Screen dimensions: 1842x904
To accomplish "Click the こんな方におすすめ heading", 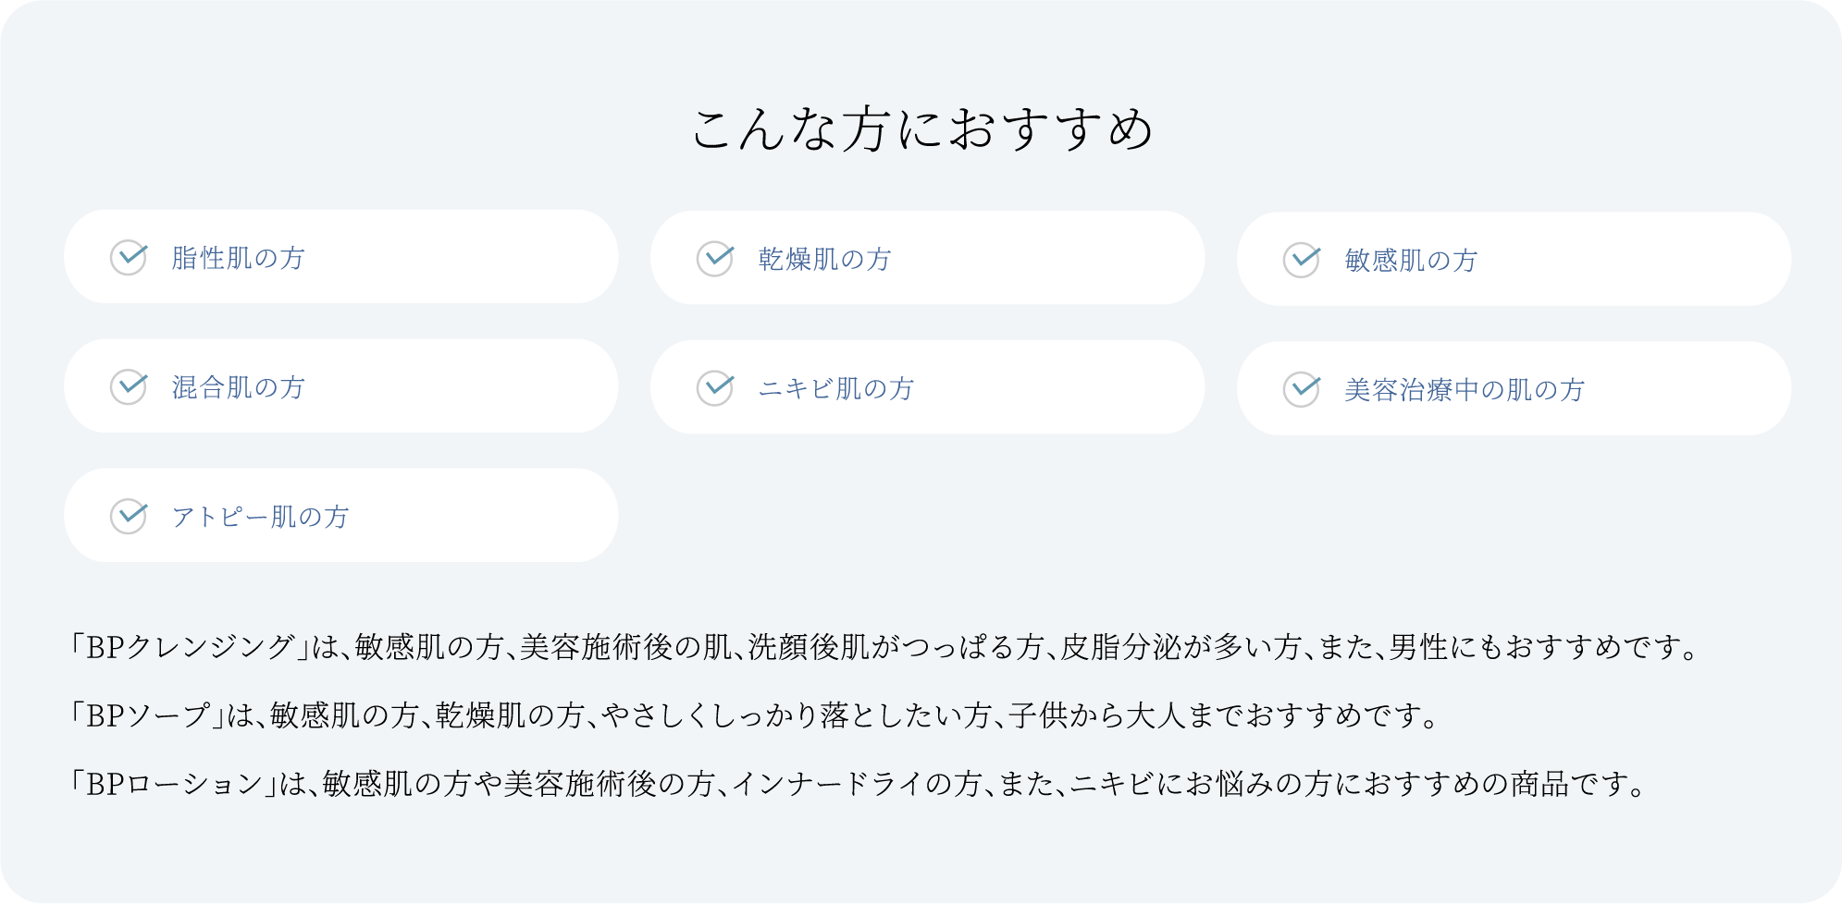I will [x=921, y=128].
